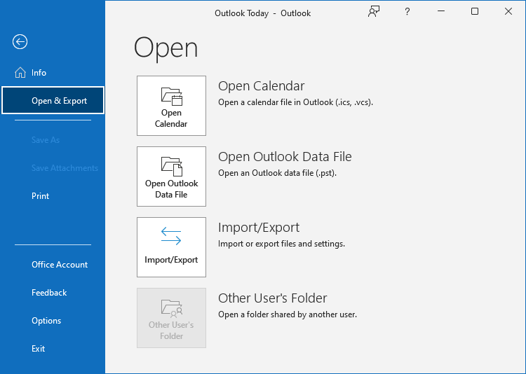Viewport: 526px width, 374px height.
Task: Open the Feedback page in the sidebar
Action: point(53,293)
